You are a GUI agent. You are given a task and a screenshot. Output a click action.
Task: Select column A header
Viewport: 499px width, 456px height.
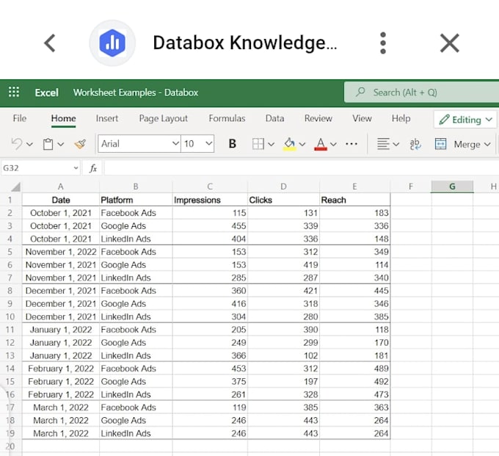60,187
